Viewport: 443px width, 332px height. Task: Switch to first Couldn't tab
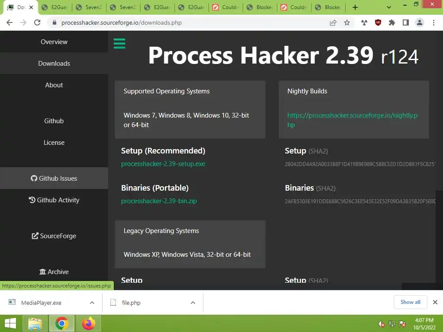(226, 7)
